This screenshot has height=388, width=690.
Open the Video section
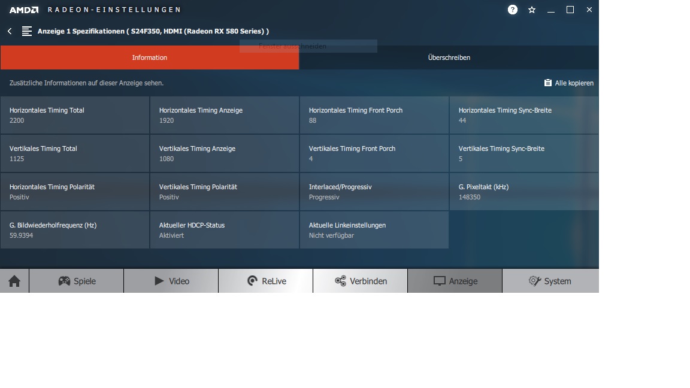coord(171,281)
